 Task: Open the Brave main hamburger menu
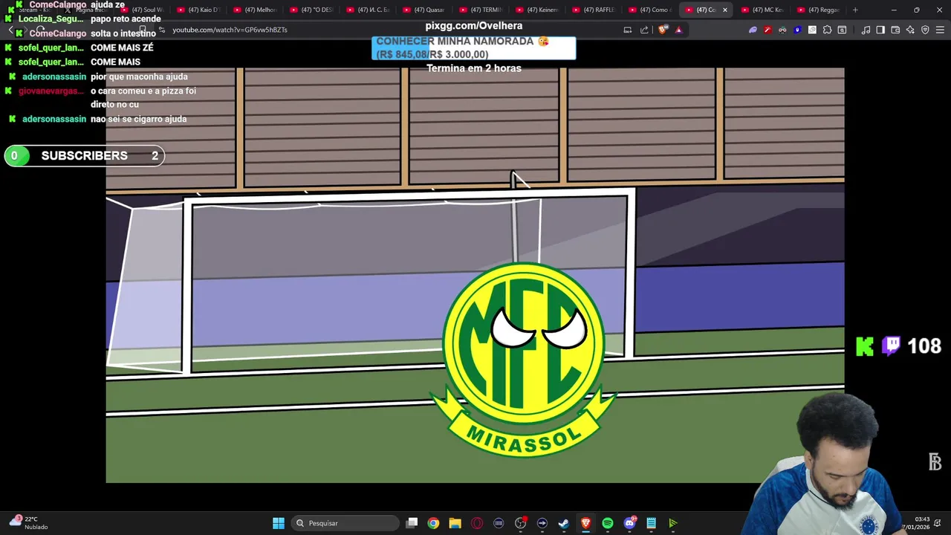[x=940, y=30]
